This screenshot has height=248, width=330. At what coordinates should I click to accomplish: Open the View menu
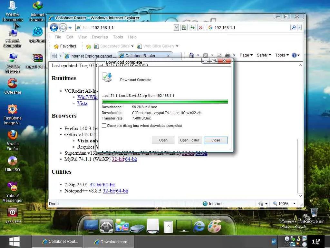pyautogui.click(x=82, y=37)
